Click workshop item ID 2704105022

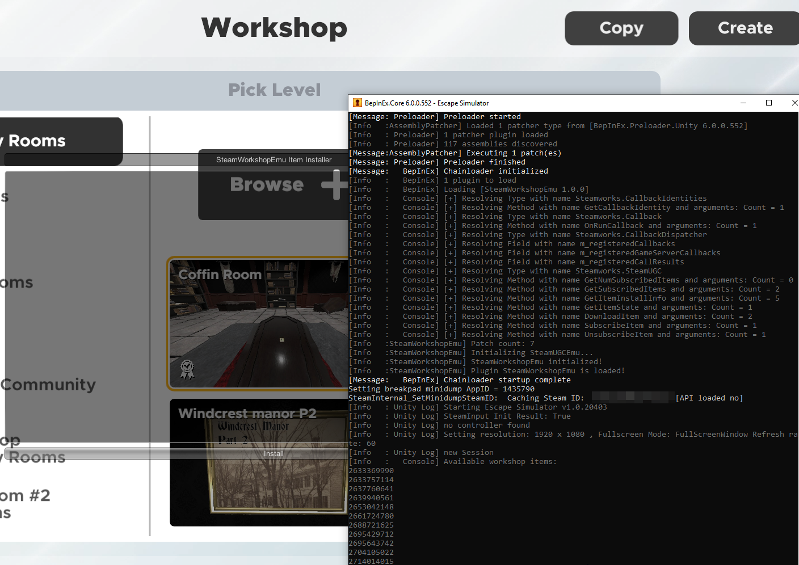pyautogui.click(x=371, y=553)
